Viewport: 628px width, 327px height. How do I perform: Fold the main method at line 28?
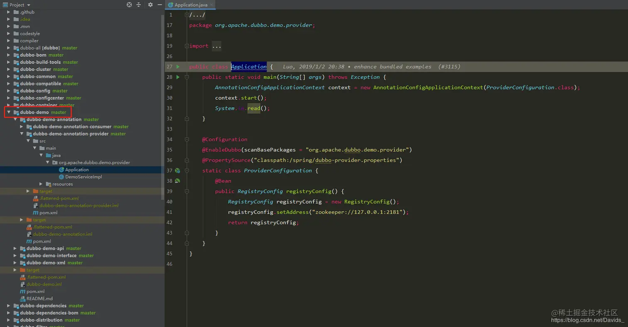click(187, 77)
